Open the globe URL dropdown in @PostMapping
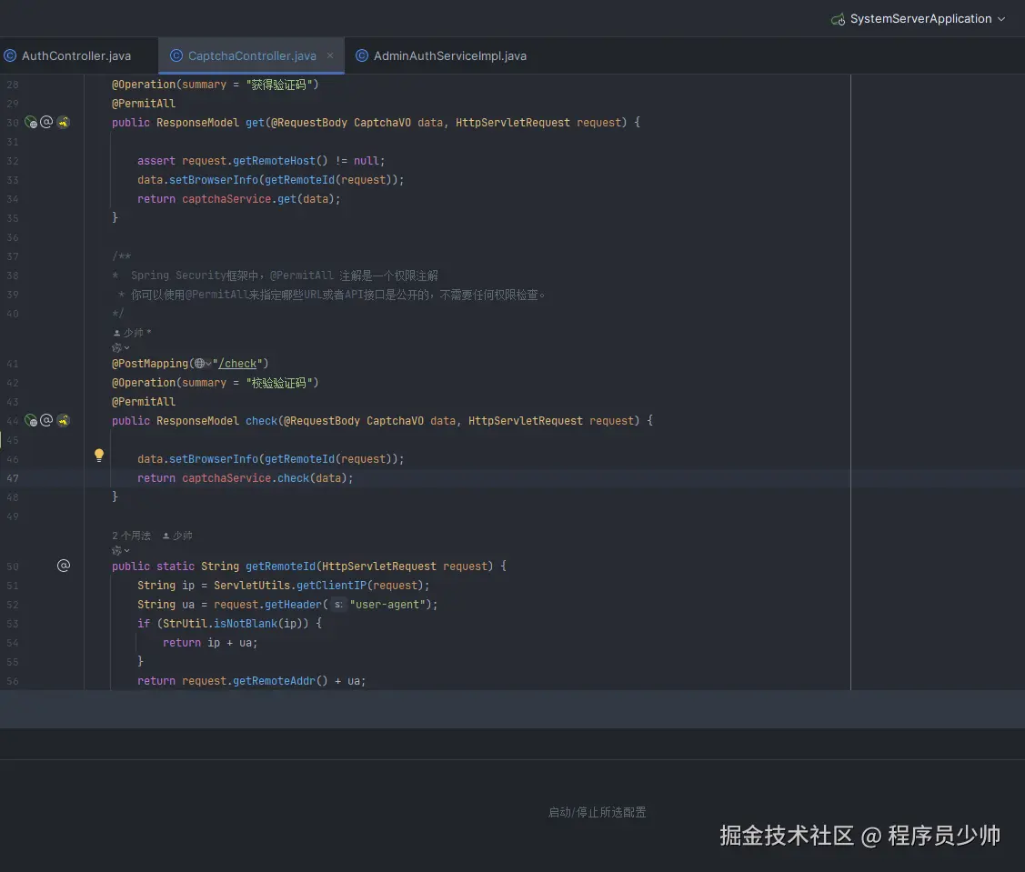Screen dimensions: 1025x872 (x=203, y=364)
